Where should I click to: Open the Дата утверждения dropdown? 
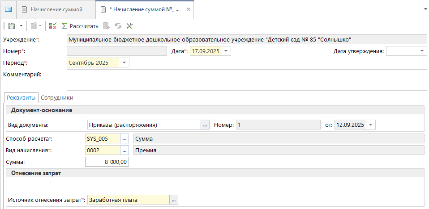[x=422, y=51]
